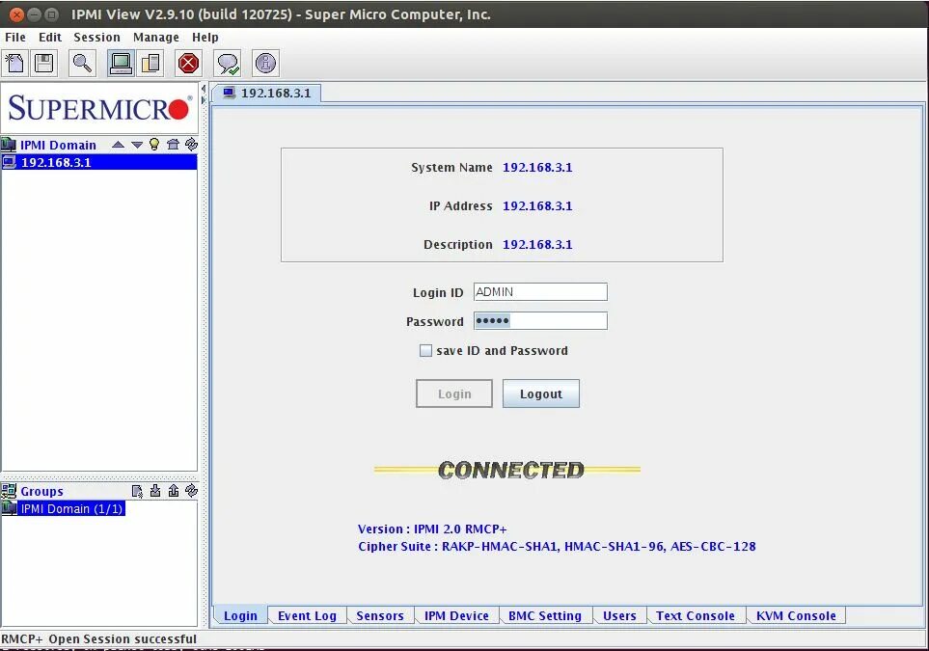Click the magnifying glass search icon
This screenshot has height=651, width=929.
[x=82, y=63]
